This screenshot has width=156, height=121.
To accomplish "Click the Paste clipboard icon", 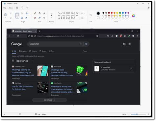I will [x=6, y=14].
